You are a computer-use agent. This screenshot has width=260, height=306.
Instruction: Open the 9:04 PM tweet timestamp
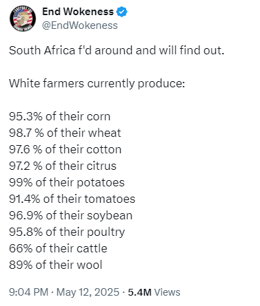(29, 292)
